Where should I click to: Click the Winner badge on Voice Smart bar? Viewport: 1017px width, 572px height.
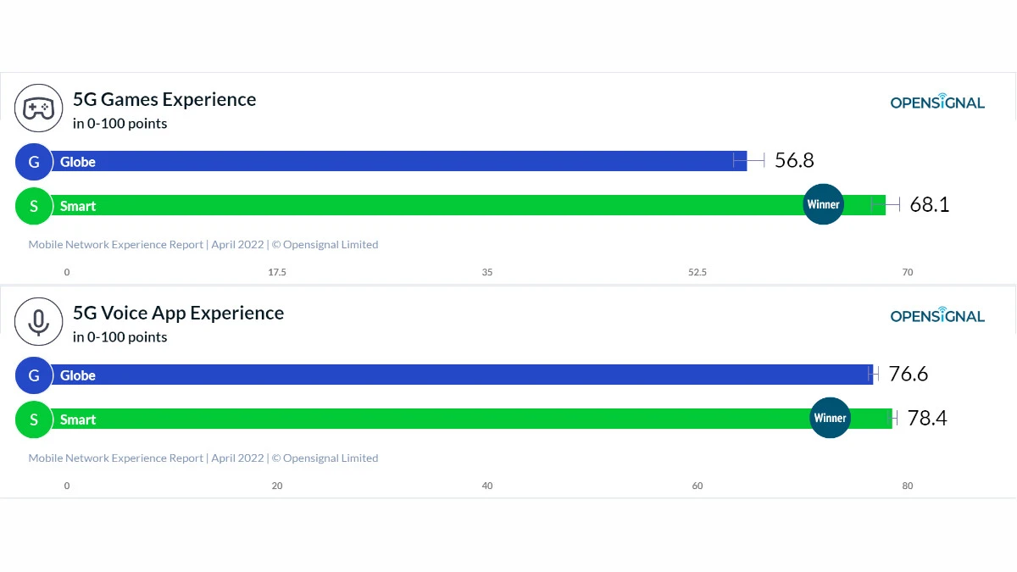830,418
